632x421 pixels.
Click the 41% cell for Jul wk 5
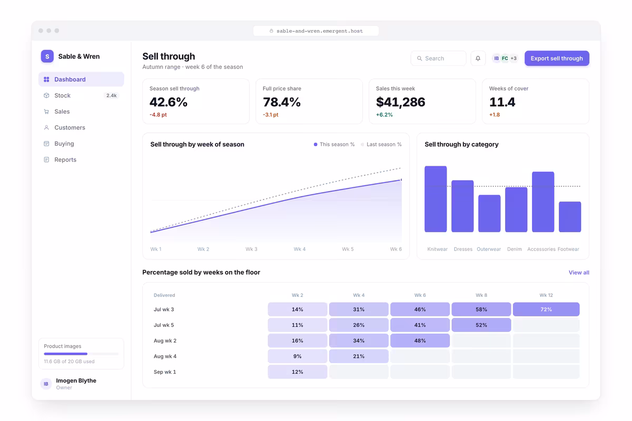pos(420,325)
